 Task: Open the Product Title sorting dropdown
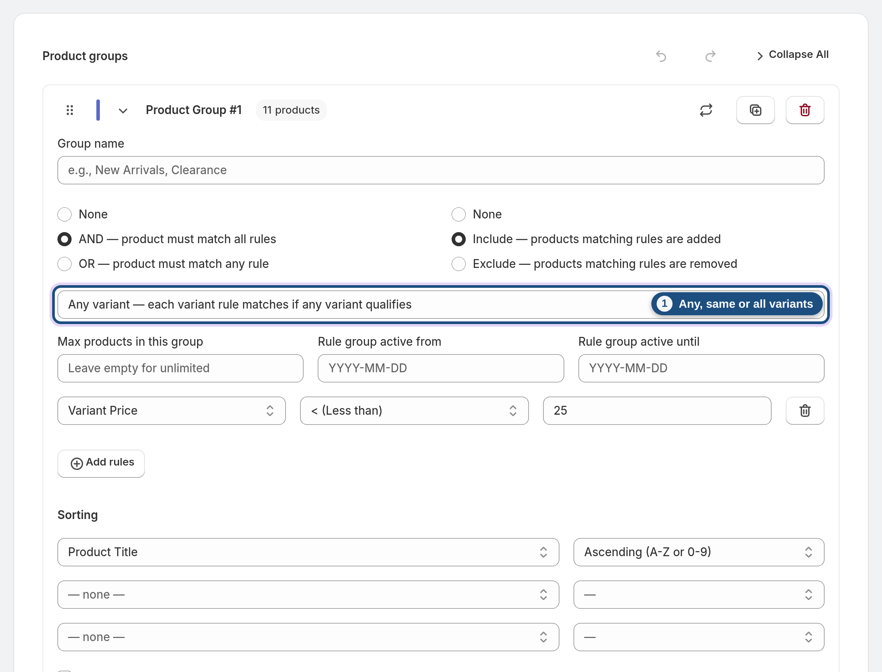[308, 552]
